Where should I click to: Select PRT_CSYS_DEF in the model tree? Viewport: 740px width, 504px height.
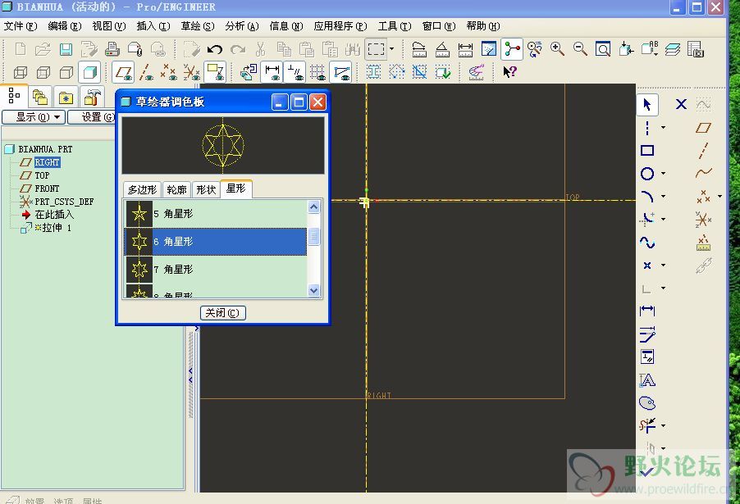click(64, 202)
